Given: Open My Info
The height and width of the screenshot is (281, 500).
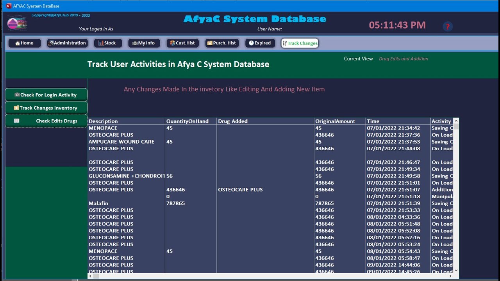Looking at the screenshot, I should 144,43.
